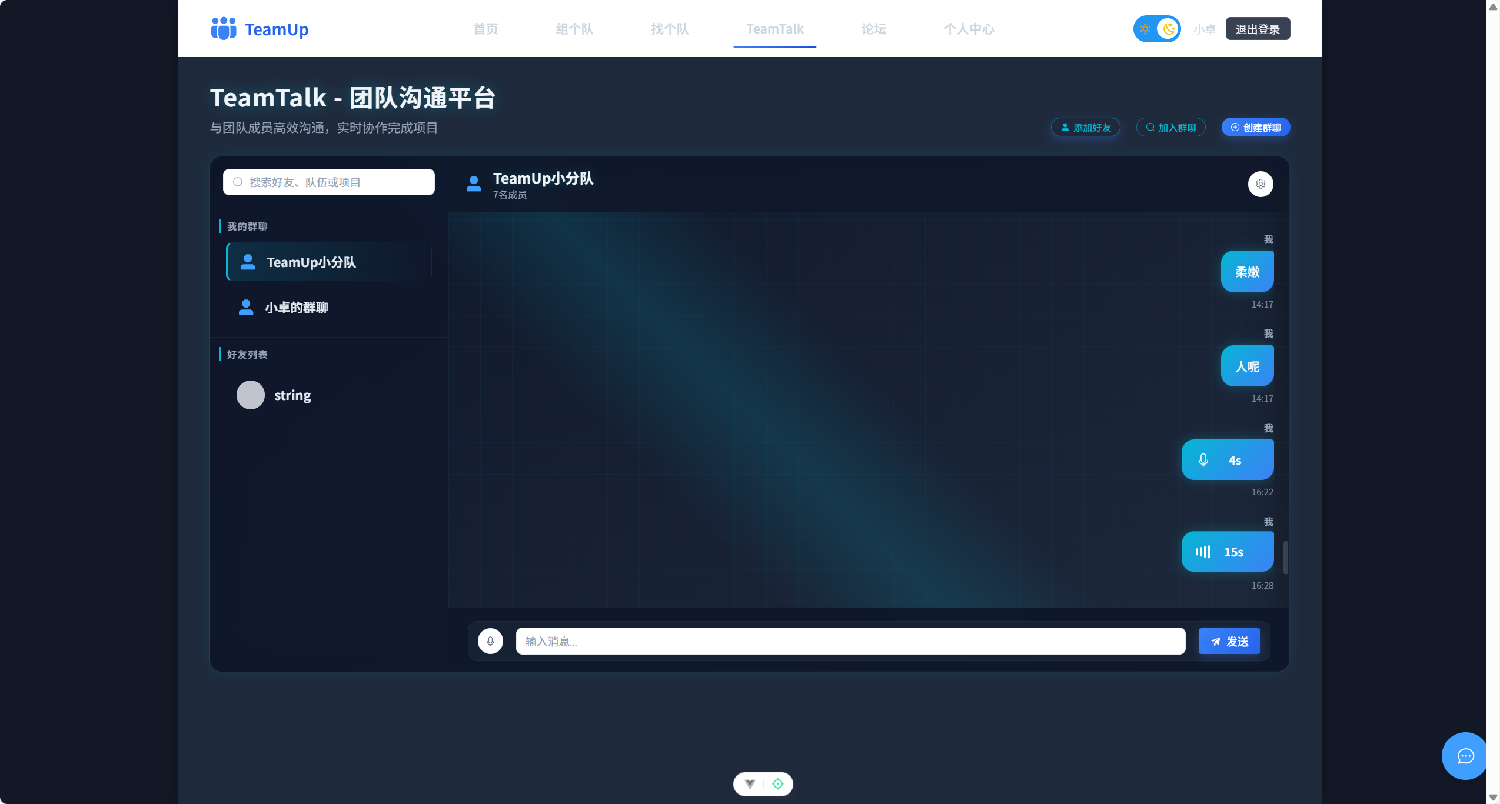Toggle dark mode with the sun/moon switch
Viewport: 1500px width, 804px height.
1157,28
